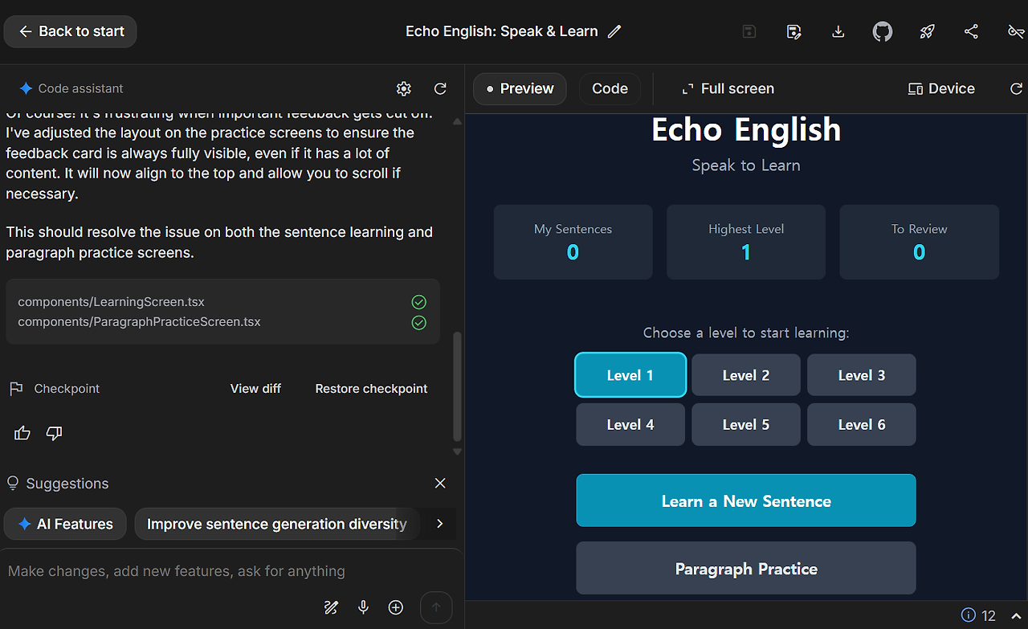Dismiss the Suggestions section with the X
Screen dimensions: 1028x629
[440, 483]
